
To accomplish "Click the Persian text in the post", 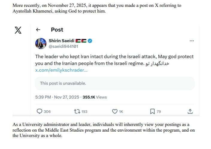I will (x=158, y=63).
